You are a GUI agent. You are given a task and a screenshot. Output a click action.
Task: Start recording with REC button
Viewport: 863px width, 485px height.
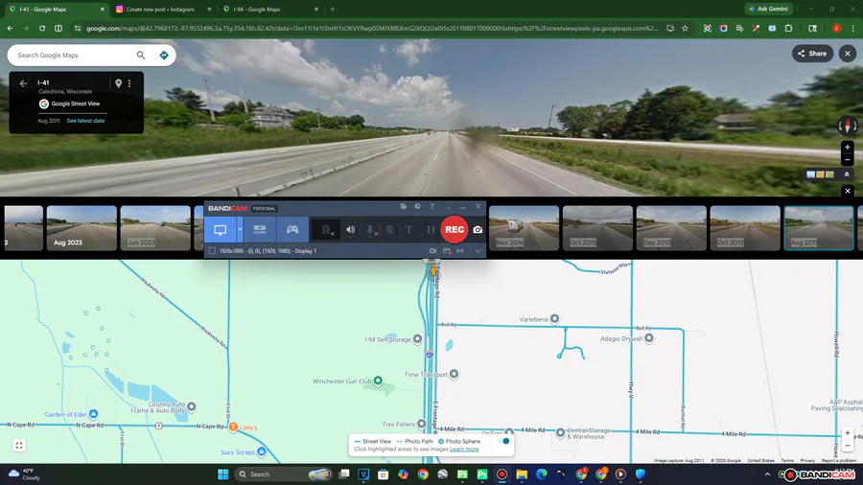[x=455, y=230]
